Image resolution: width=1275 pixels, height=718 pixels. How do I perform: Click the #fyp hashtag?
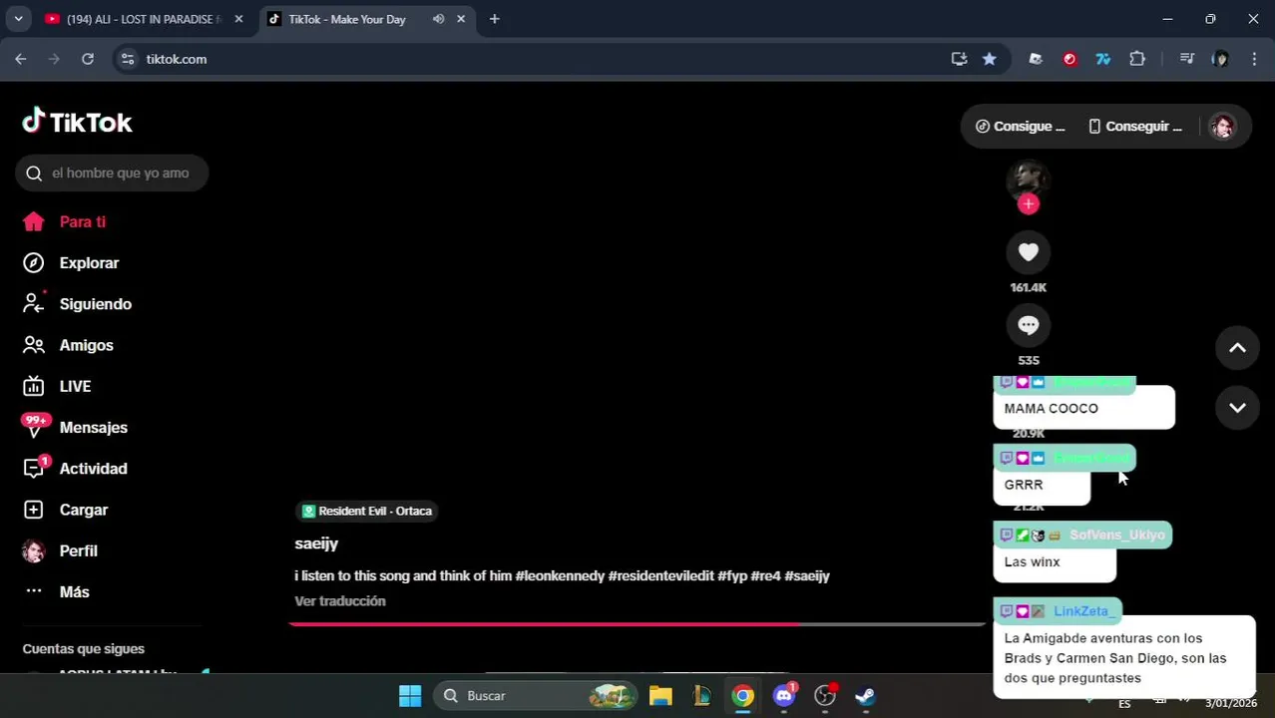point(732,575)
